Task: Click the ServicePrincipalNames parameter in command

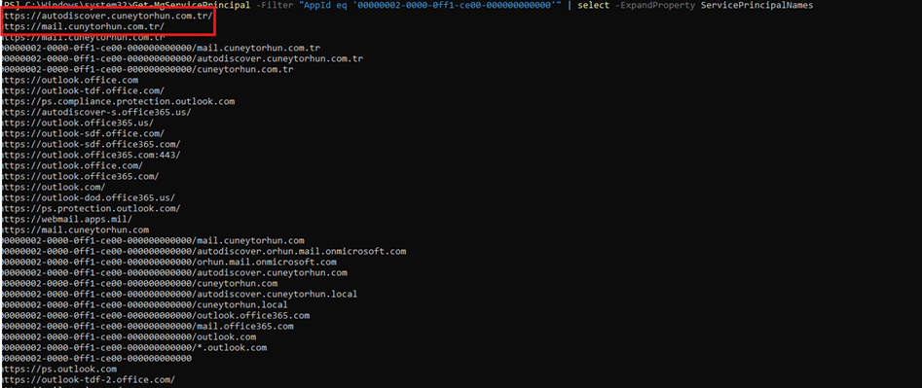Action: click(x=757, y=5)
